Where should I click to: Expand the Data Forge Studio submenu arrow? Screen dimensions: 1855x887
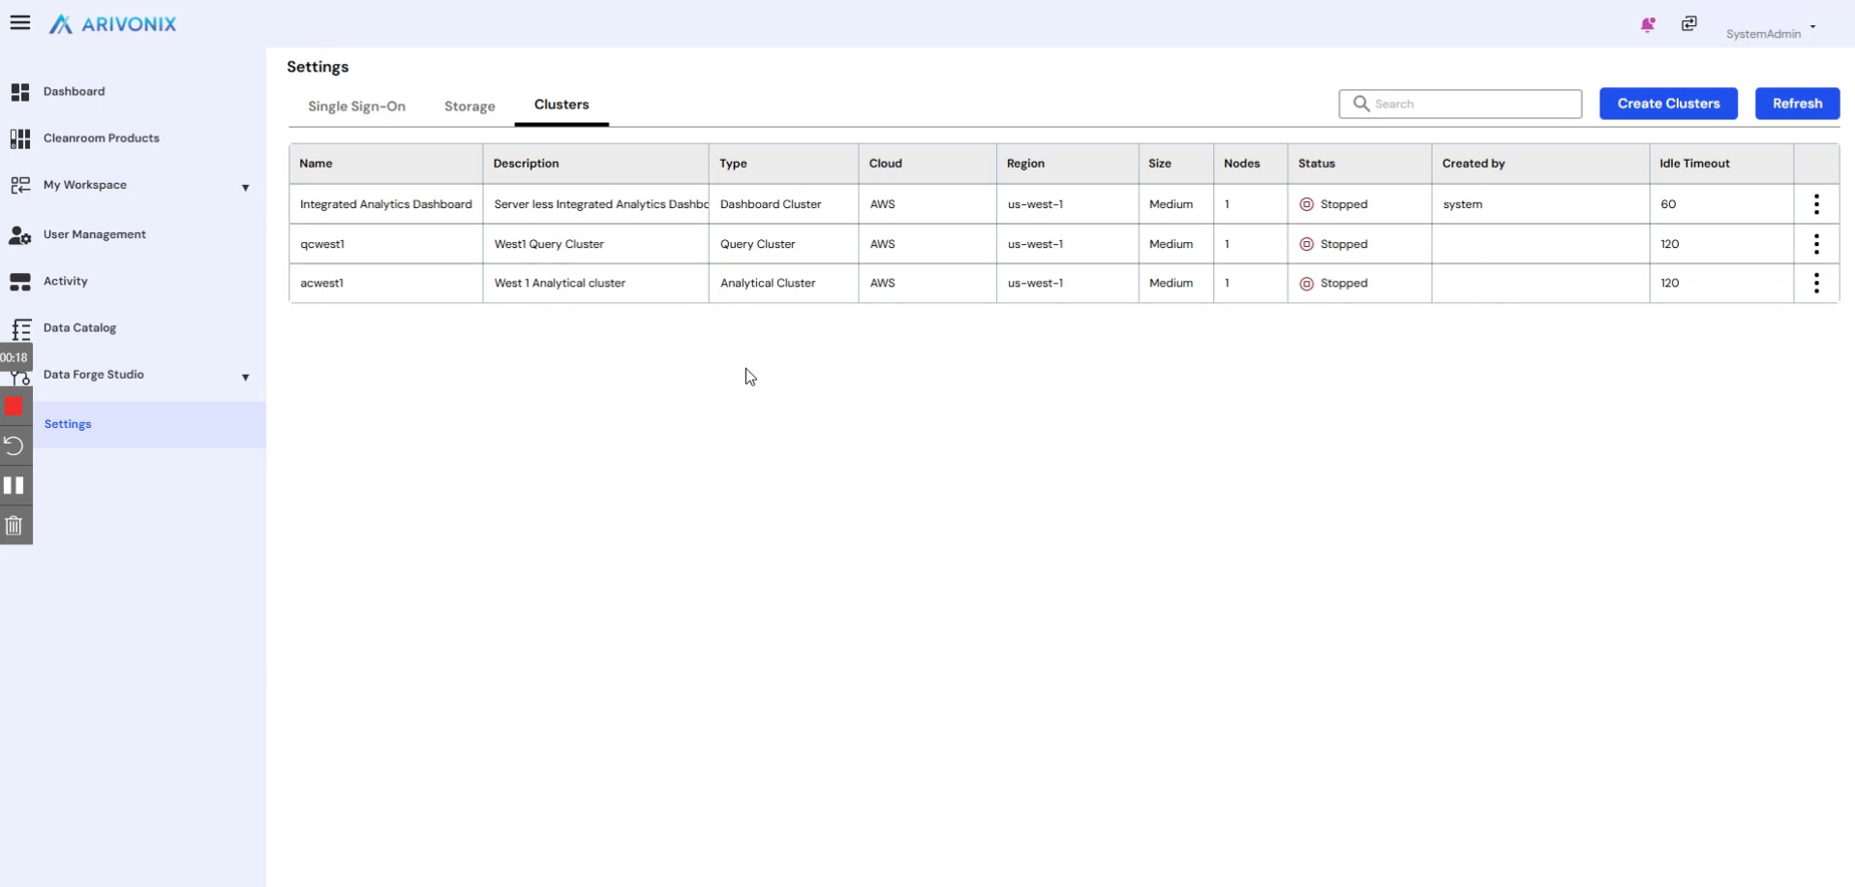click(x=245, y=377)
